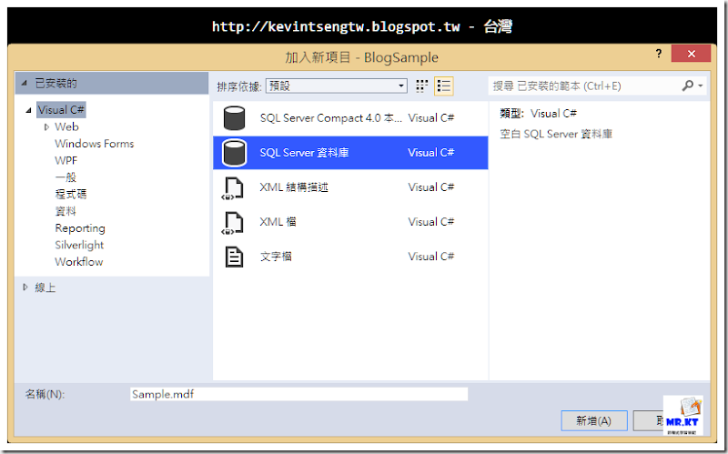Select 資料 category
Viewport: 728px width, 454px height.
[x=66, y=211]
